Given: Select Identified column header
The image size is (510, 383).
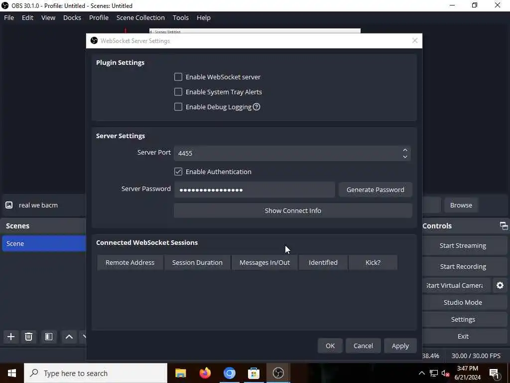Looking at the screenshot, I should pyautogui.click(x=323, y=262).
